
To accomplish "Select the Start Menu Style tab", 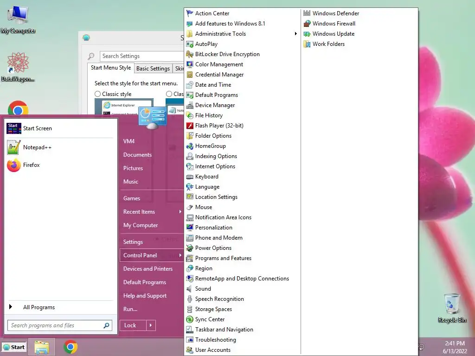I will [x=111, y=68].
